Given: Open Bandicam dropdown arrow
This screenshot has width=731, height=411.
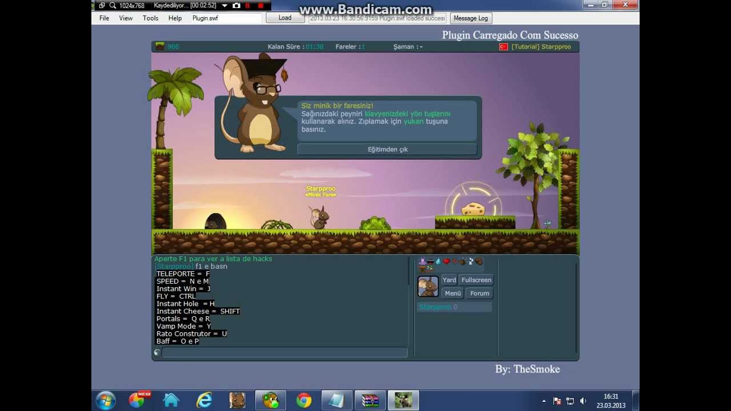Looking at the screenshot, I should (x=224, y=6).
